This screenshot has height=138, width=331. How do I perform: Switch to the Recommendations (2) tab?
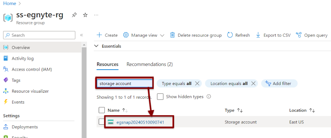150,64
